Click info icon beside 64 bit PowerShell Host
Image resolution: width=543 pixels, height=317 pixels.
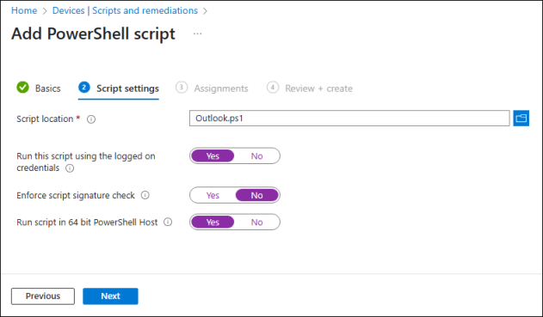[x=168, y=222]
